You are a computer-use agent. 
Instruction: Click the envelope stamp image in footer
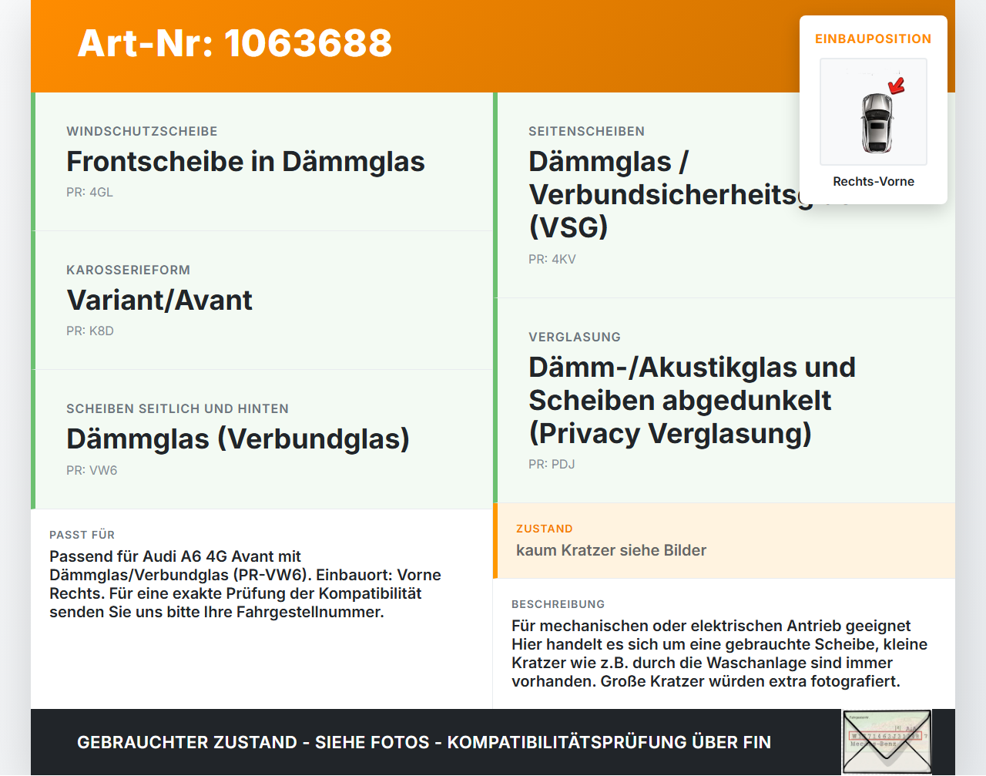887,742
